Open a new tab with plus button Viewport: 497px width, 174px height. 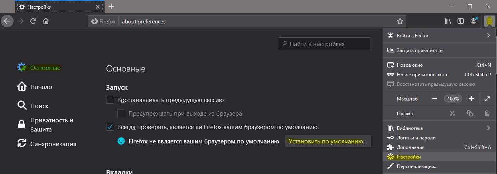[x=111, y=6]
